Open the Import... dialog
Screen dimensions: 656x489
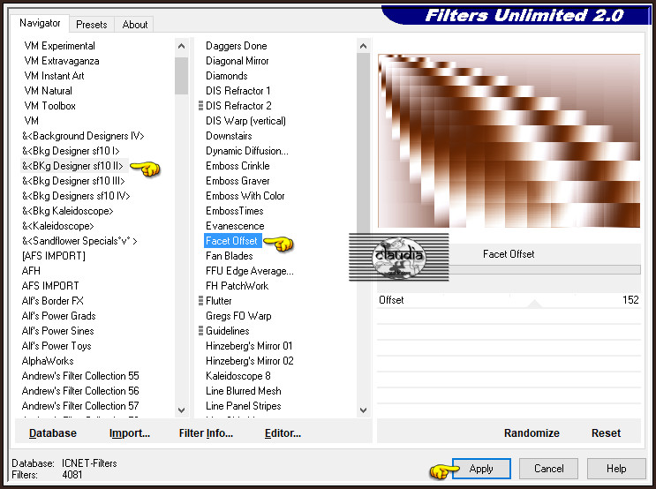pyautogui.click(x=130, y=433)
